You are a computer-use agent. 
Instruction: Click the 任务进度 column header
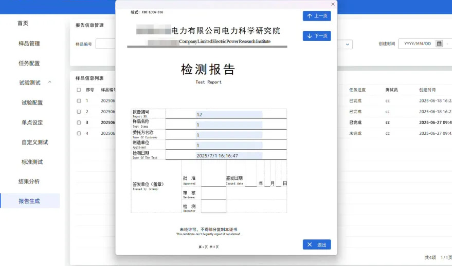[x=357, y=90]
